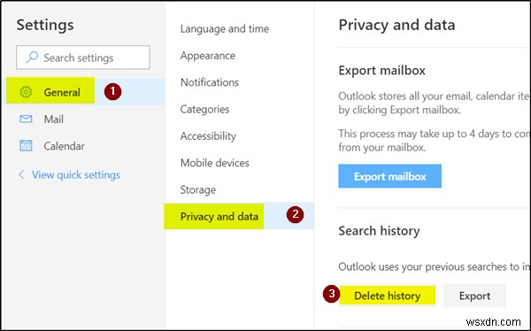The height and width of the screenshot is (331, 531).
Task: Click the back chevron beside View quick settings
Action: click(x=21, y=175)
